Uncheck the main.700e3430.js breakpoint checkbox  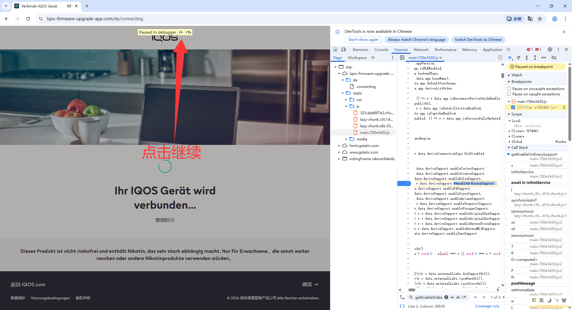click(513, 107)
